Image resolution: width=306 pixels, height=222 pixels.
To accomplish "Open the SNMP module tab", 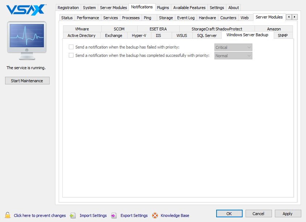I will (282, 35).
